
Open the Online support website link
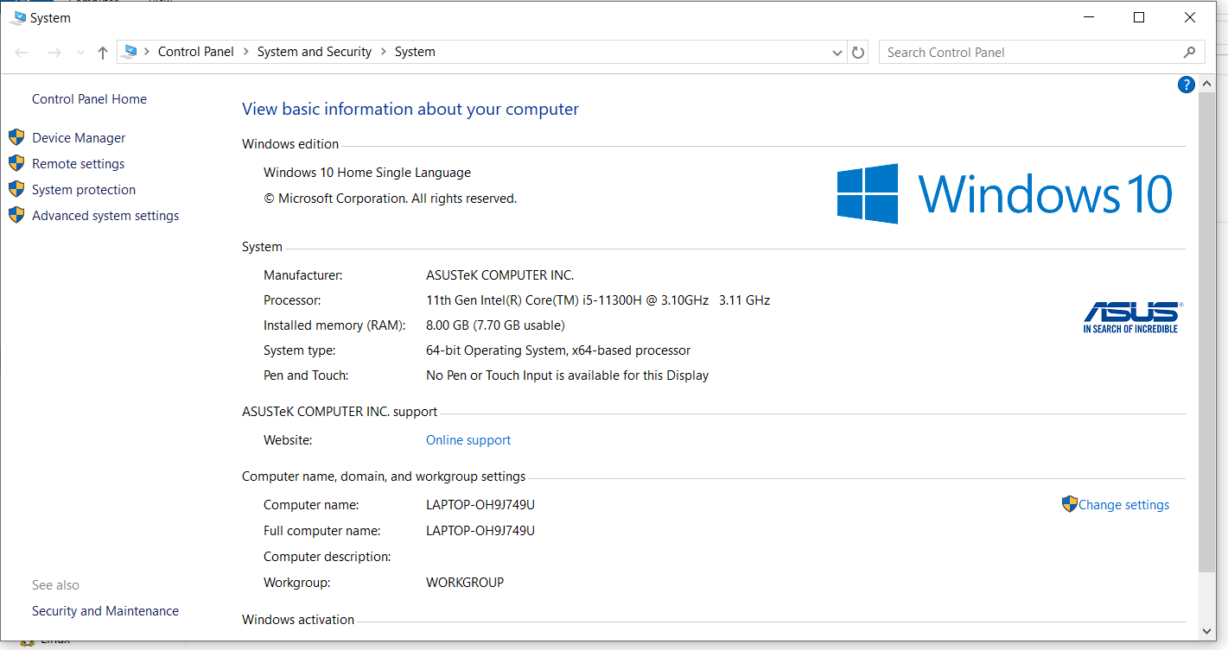tap(468, 440)
